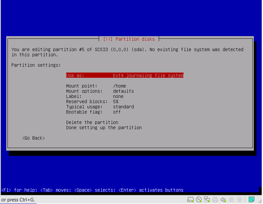Click the sound card speaker icon
The height and width of the screenshot is (204, 263).
pyautogui.click(x=223, y=199)
